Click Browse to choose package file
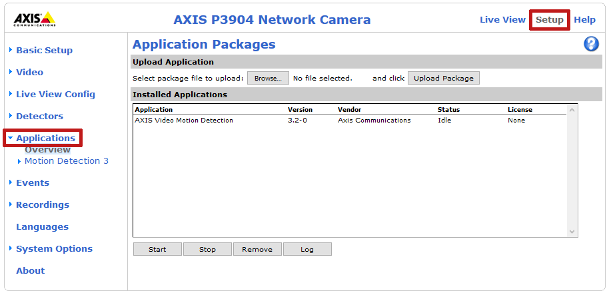Image resolution: width=609 pixels, height=295 pixels. [268, 78]
